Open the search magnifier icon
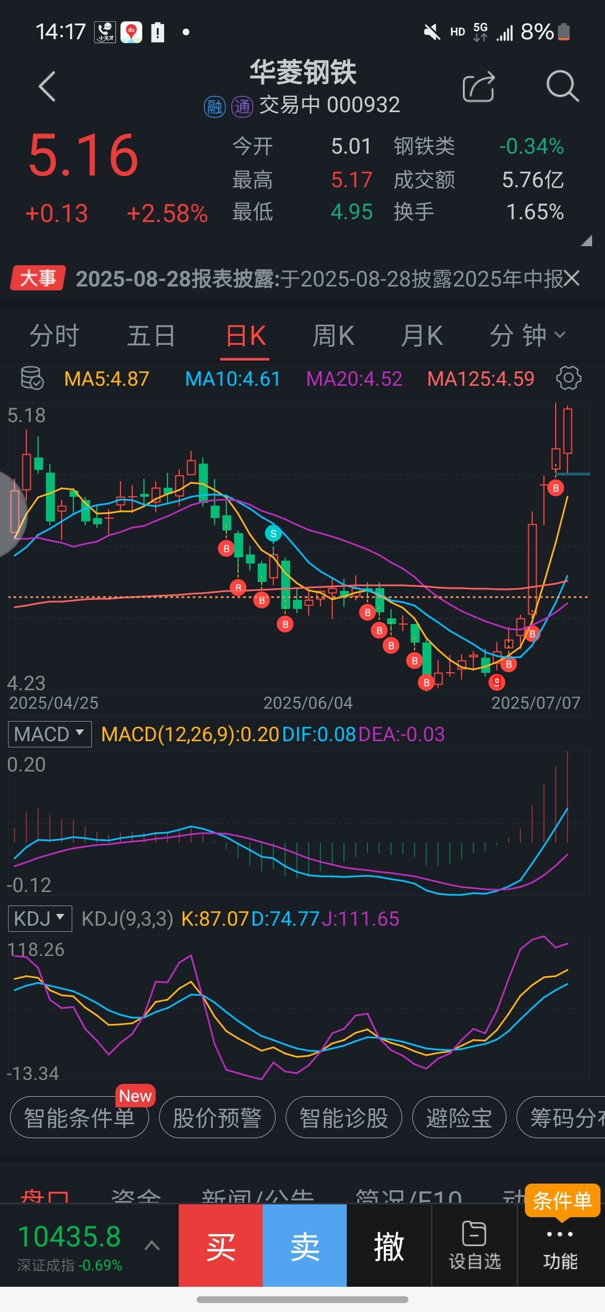 (x=562, y=86)
